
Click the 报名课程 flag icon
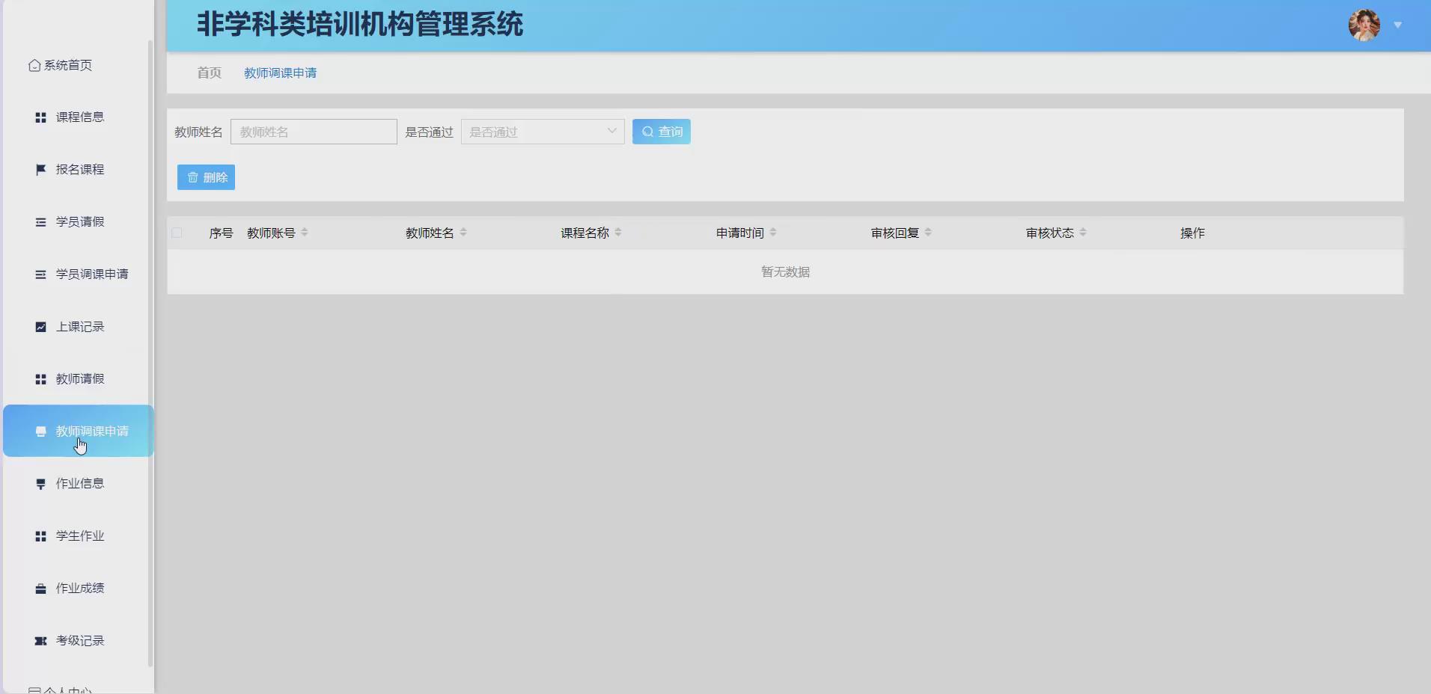click(x=40, y=169)
